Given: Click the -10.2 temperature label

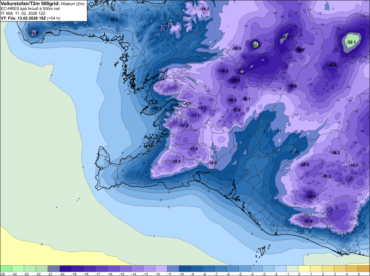Looking at the screenshot, I should [114, 20].
